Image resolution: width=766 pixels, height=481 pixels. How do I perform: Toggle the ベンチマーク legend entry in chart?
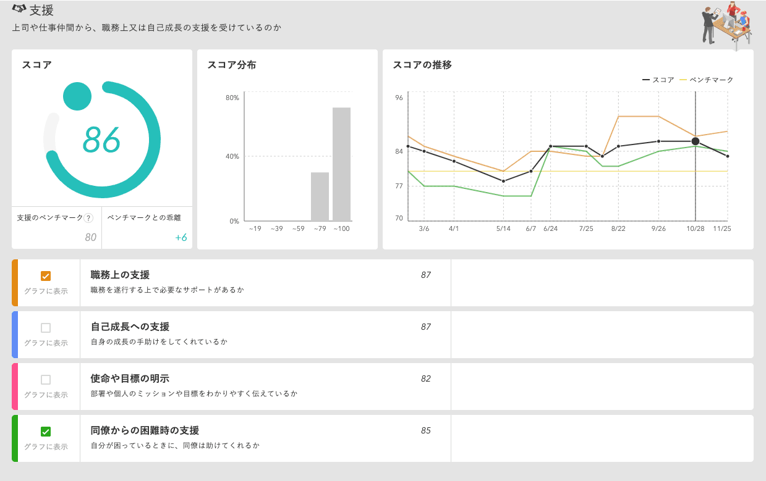point(706,80)
